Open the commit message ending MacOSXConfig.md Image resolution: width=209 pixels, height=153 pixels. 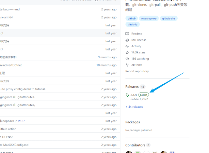14,145
